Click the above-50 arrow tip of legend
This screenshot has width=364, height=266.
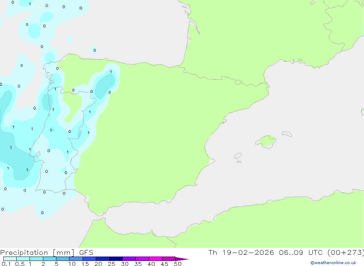pos(182,259)
